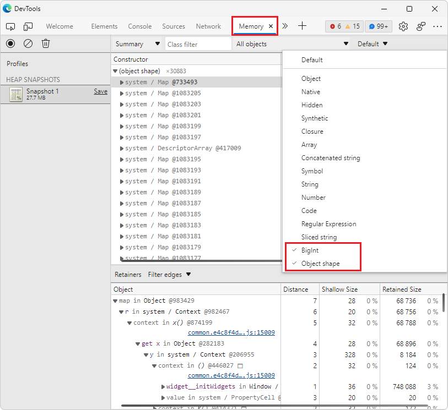Open the more options ellipsis menu

click(438, 26)
